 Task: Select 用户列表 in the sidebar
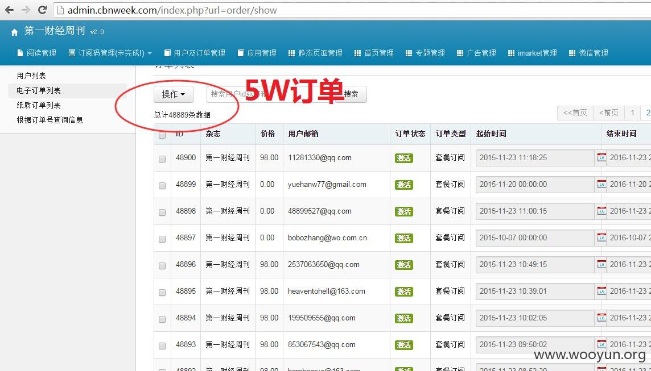(x=31, y=76)
